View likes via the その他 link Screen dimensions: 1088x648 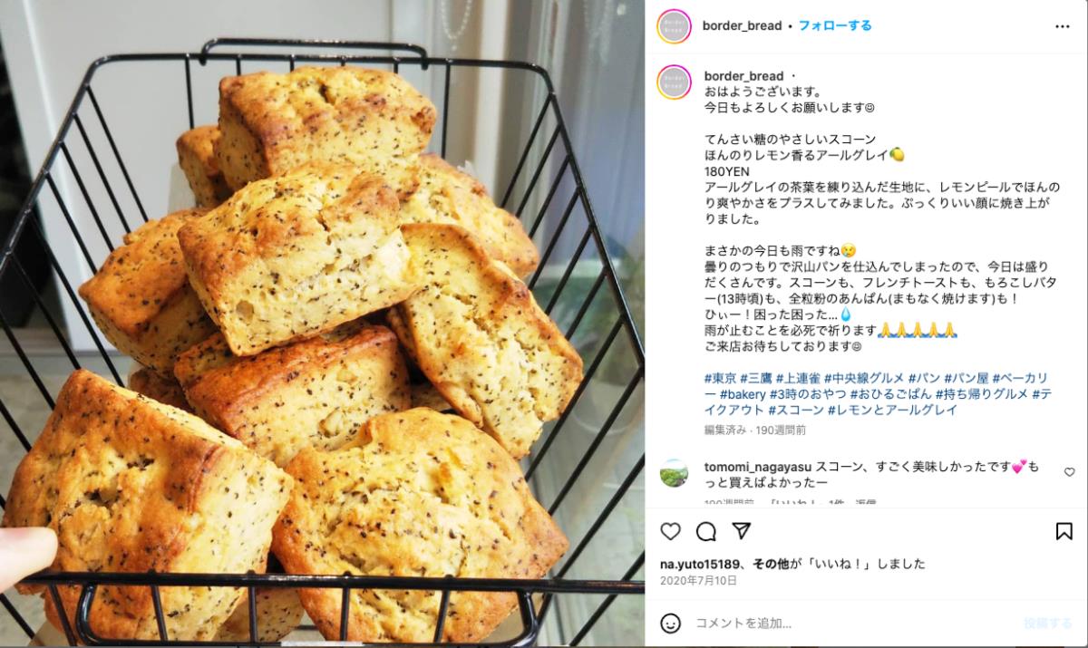pyautogui.click(x=770, y=564)
